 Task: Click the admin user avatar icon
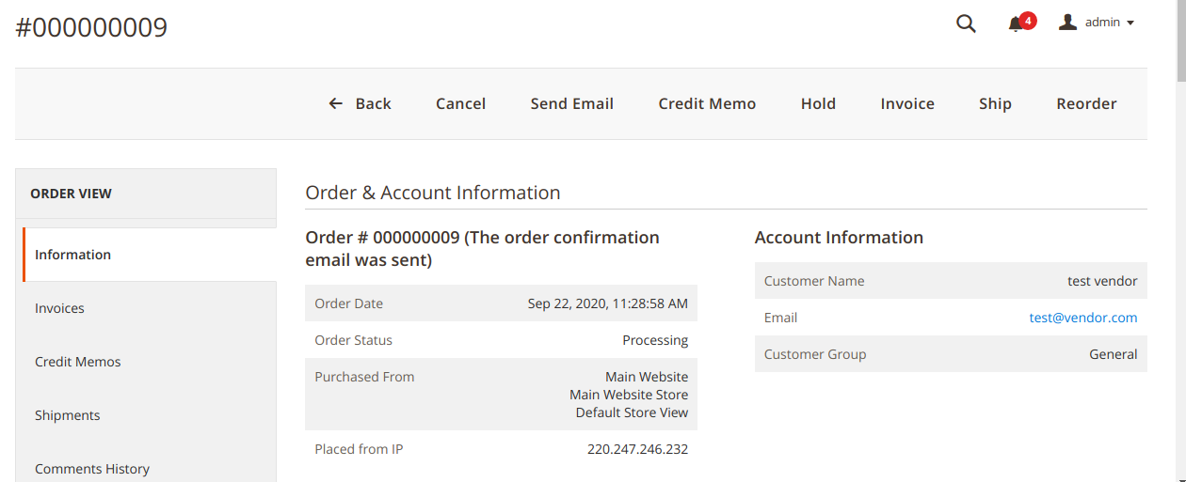click(1067, 23)
